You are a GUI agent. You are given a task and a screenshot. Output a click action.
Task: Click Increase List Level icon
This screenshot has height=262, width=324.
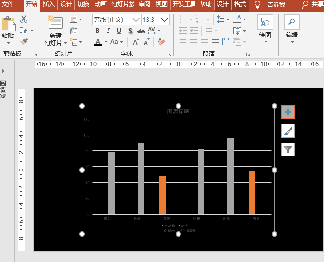click(194, 31)
